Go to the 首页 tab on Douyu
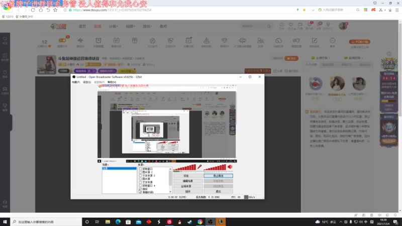This screenshot has height=226, width=402. pos(82,27)
